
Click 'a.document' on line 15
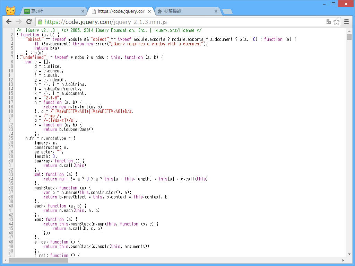click(72, 94)
